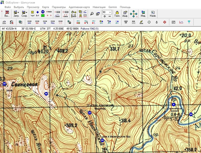The width and height of the screenshot is (201, 153).
Task: Click waypoint 27 at Адегойский водопад
Action: click(x=90, y=113)
